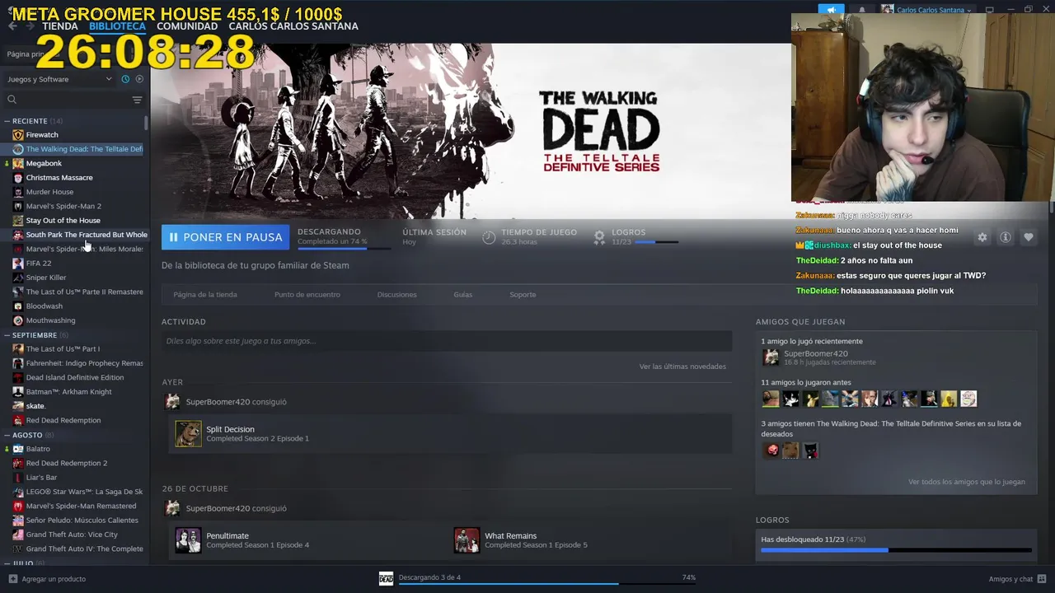Select Bloodwash in the library
1055x593 pixels.
(44, 306)
